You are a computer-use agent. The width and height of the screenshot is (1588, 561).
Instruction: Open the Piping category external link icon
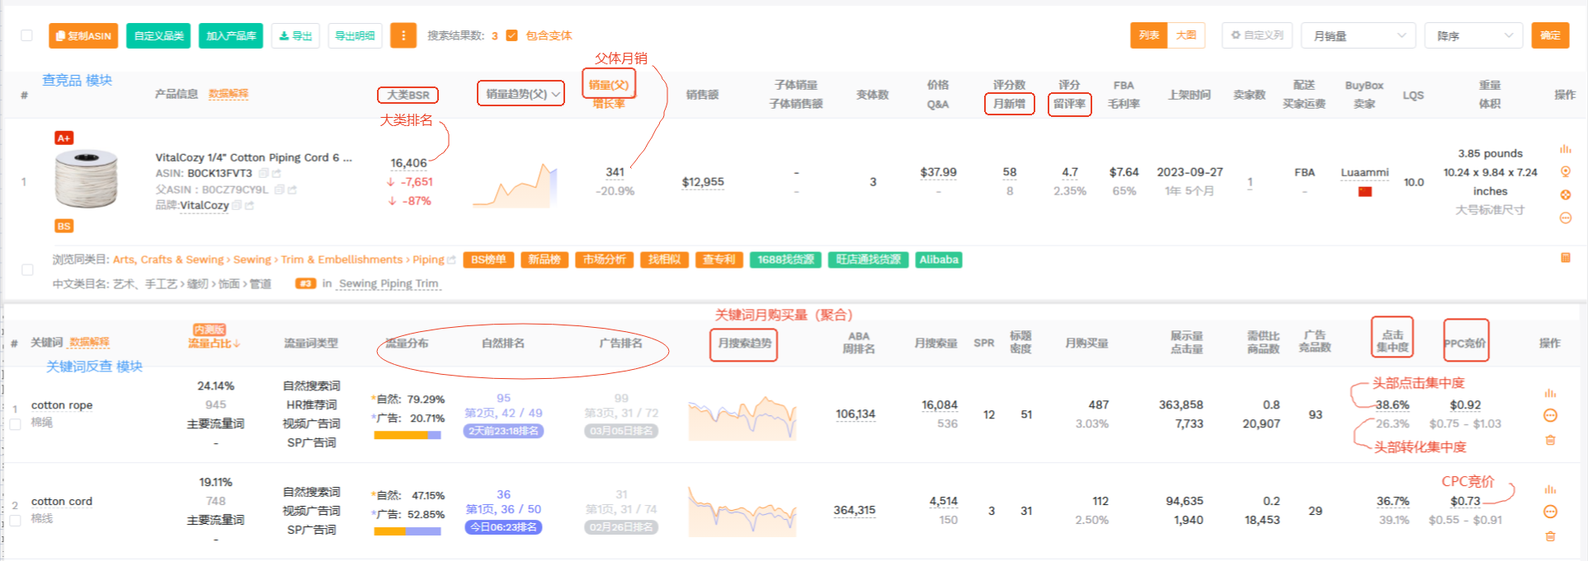pyautogui.click(x=451, y=260)
